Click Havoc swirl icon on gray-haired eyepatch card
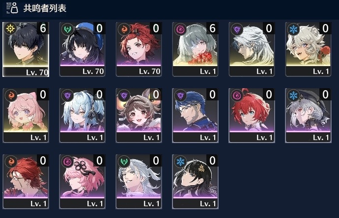The image size is (339, 218). coord(180,29)
